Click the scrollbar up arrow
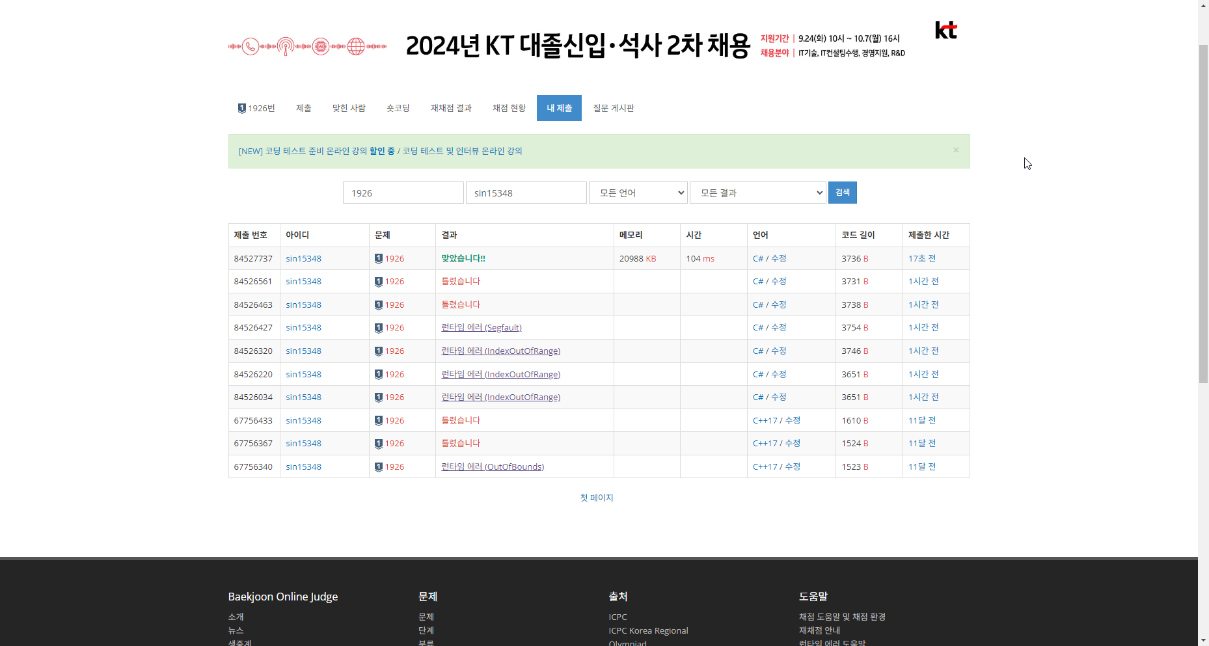 pyautogui.click(x=1203, y=5)
